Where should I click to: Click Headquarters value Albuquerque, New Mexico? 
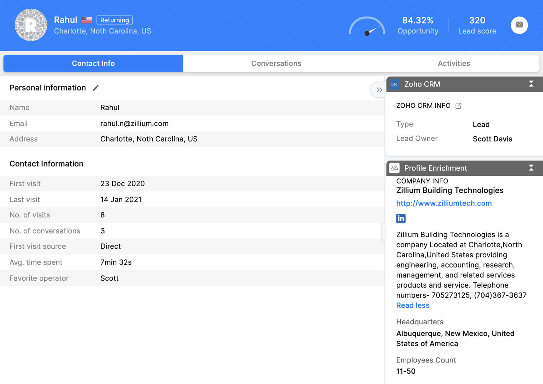click(x=455, y=338)
